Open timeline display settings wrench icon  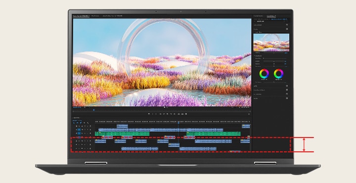click(88, 123)
